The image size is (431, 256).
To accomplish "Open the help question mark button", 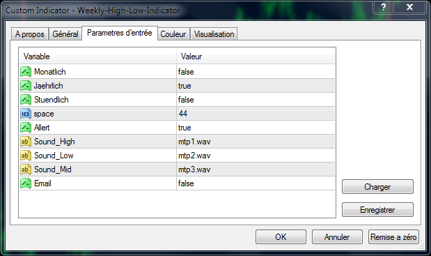I will (x=383, y=7).
